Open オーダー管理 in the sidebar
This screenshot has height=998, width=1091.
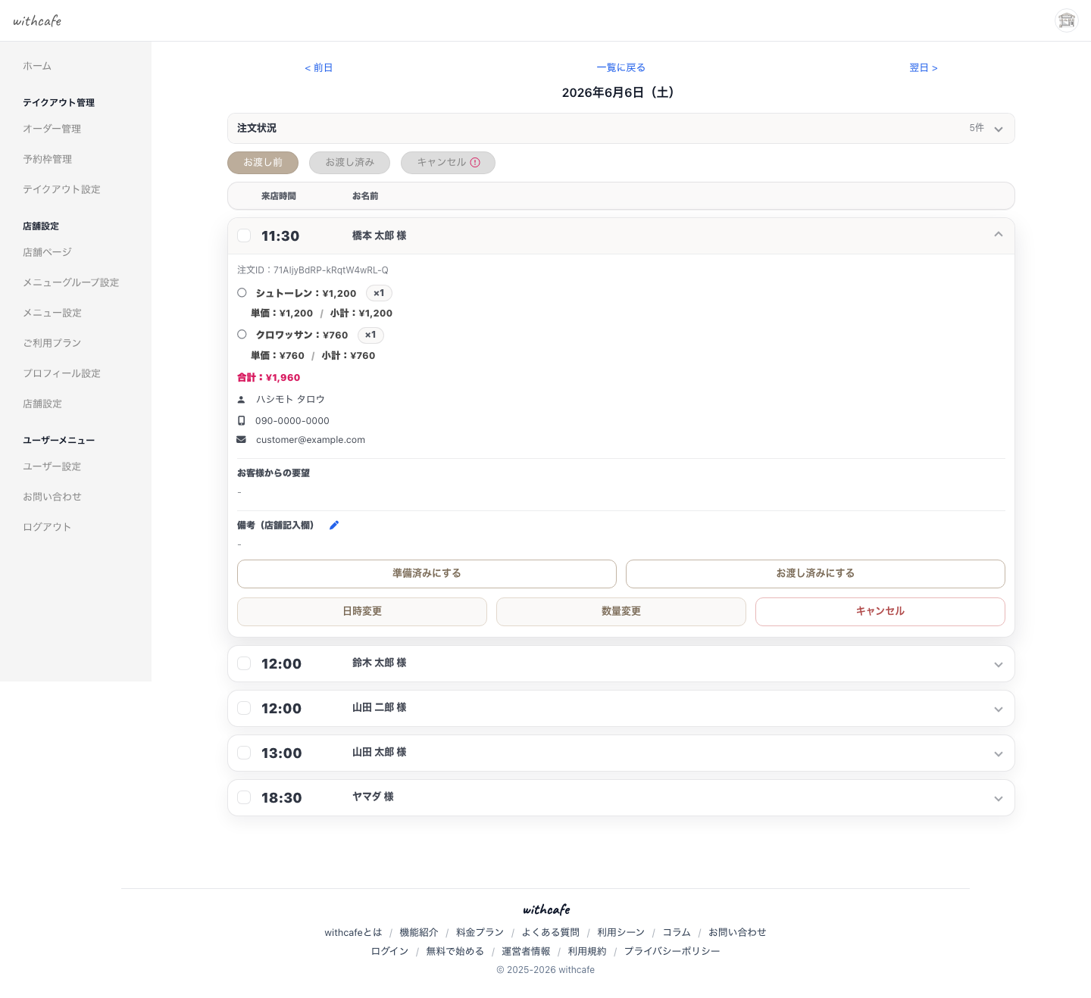[x=52, y=129]
